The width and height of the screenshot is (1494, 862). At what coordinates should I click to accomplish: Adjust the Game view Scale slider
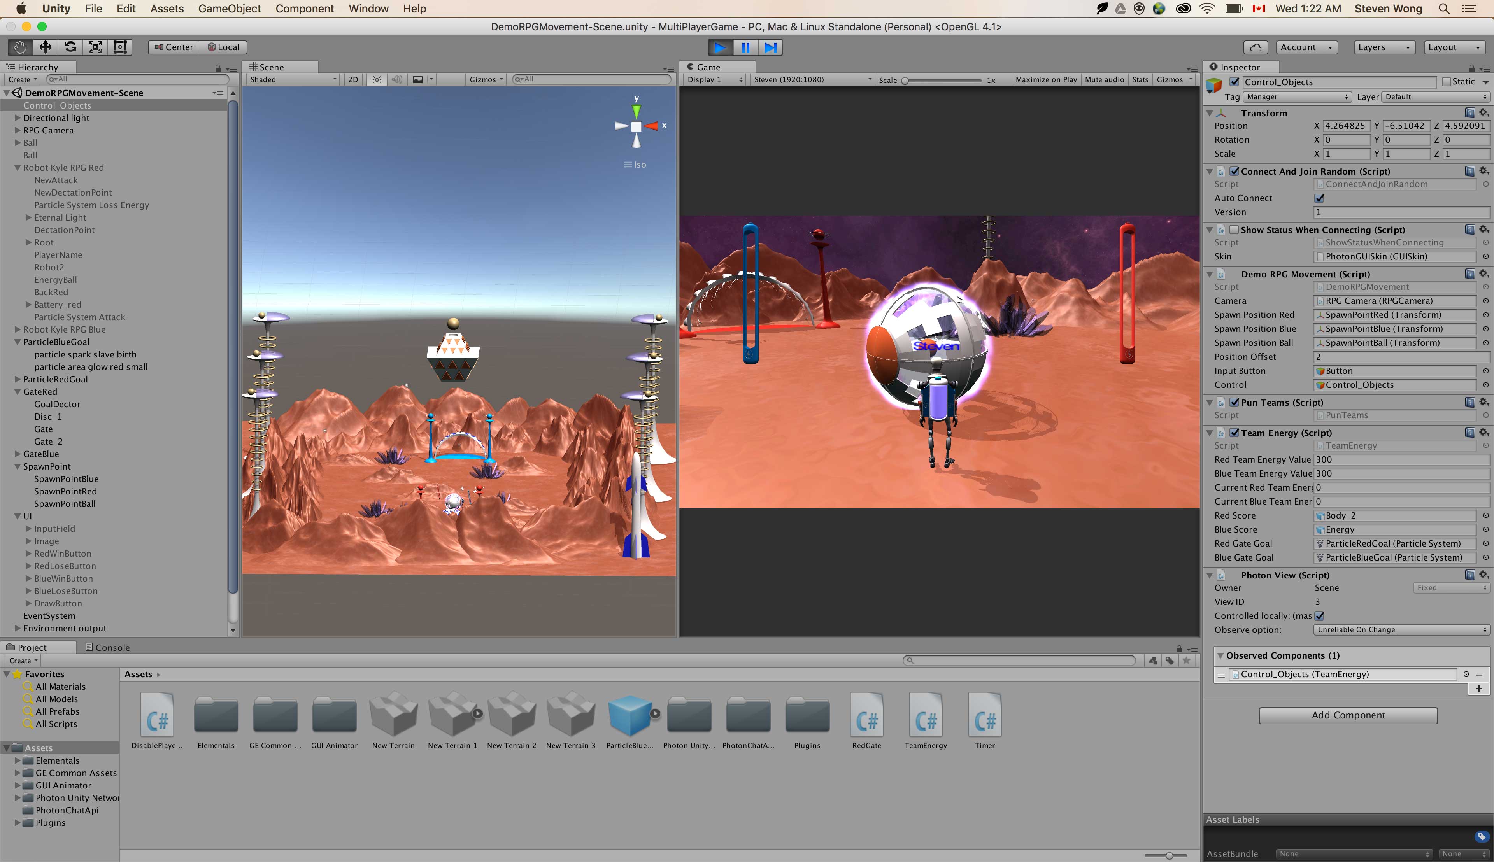[905, 81]
